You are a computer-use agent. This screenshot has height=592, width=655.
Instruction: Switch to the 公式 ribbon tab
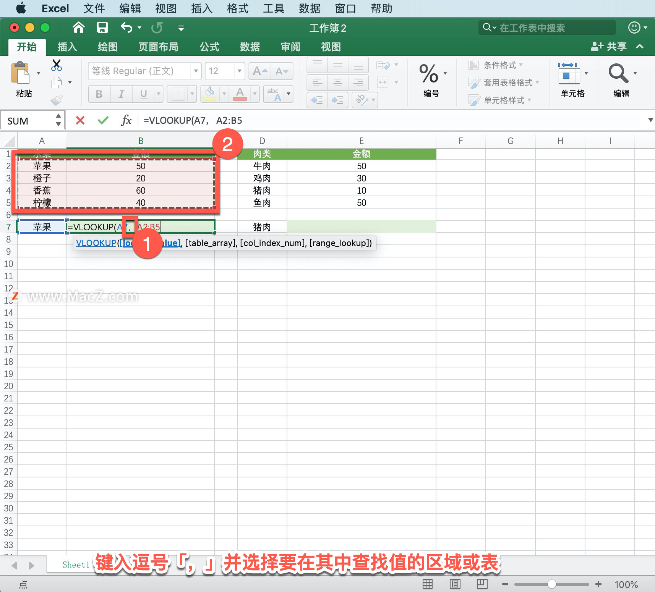pyautogui.click(x=209, y=47)
